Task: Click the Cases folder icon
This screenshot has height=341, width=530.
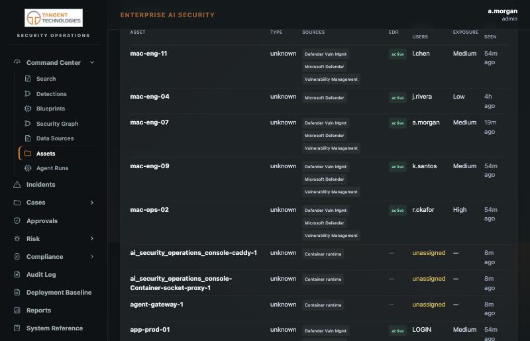Action: click(x=17, y=203)
